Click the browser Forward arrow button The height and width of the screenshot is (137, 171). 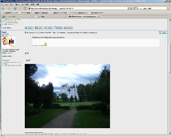(x=9, y=8)
